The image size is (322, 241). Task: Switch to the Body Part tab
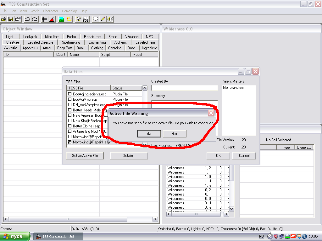pos(64,48)
